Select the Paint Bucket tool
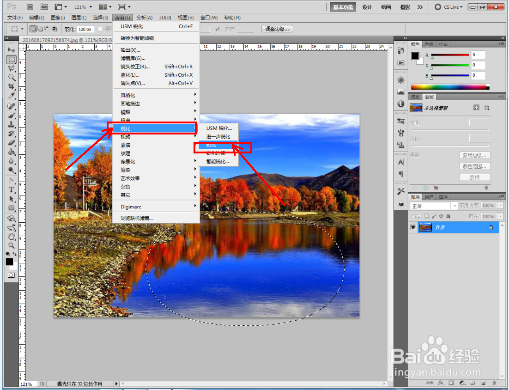Viewport: 509px width, 390px height. (x=12, y=152)
